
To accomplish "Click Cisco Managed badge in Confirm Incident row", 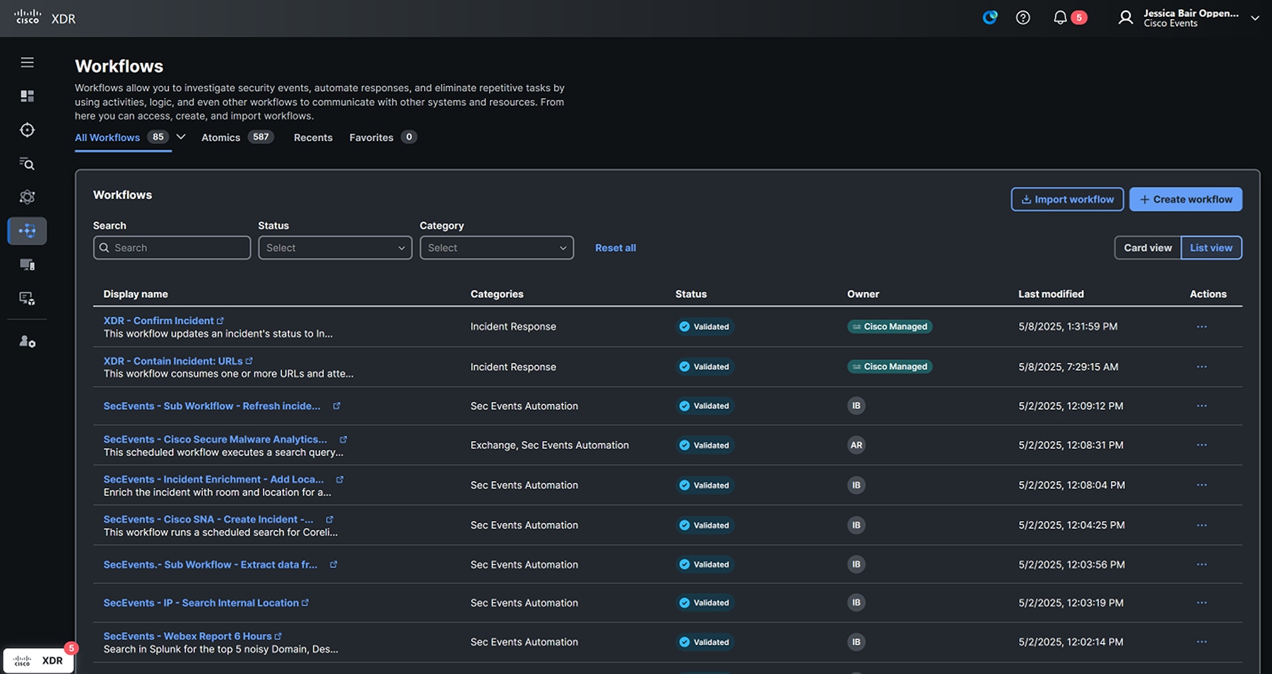I will (890, 327).
